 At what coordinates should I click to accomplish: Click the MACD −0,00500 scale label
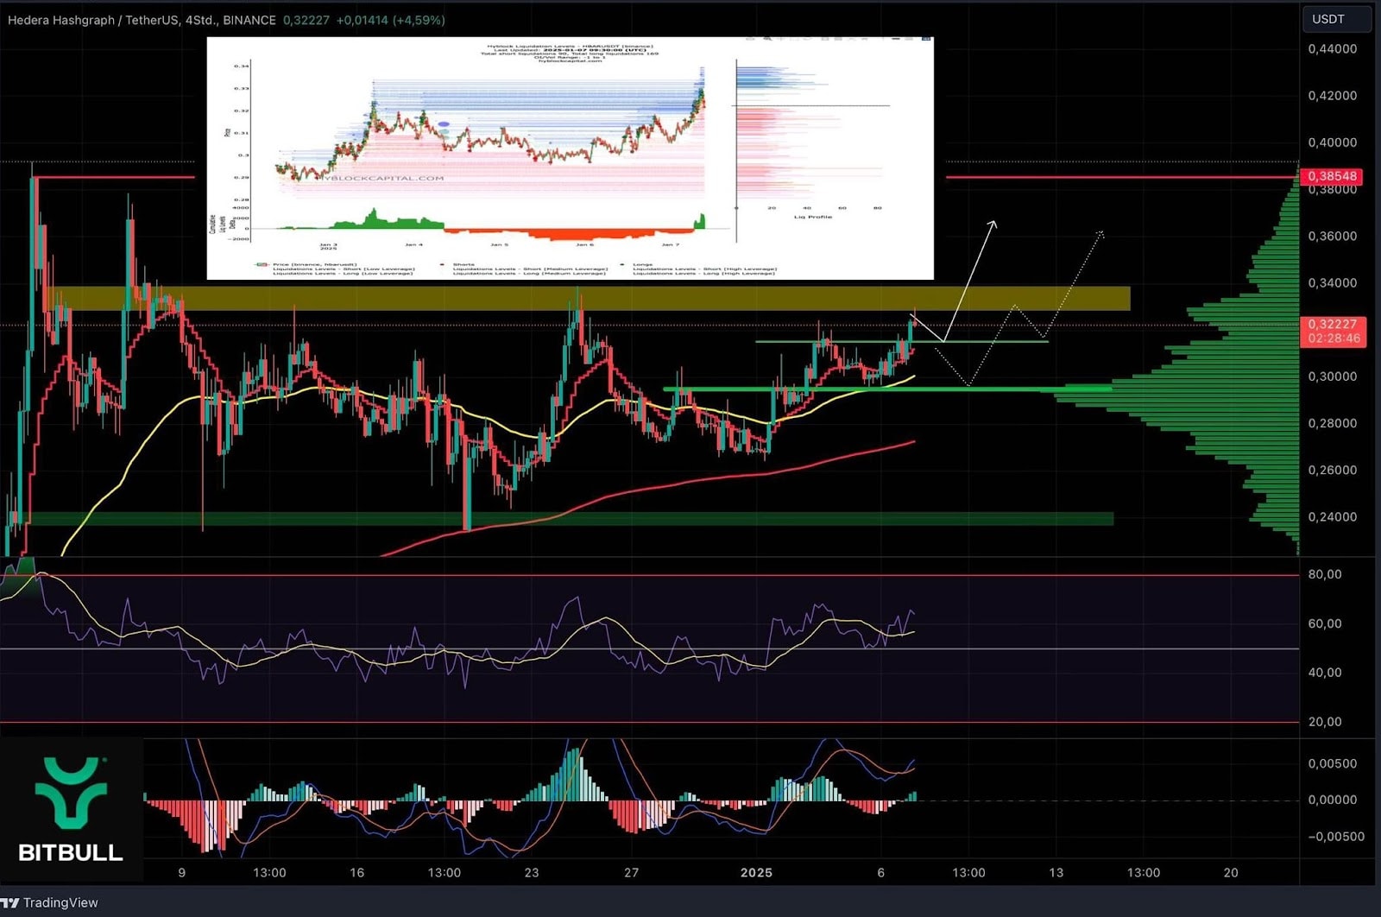pos(1335,837)
